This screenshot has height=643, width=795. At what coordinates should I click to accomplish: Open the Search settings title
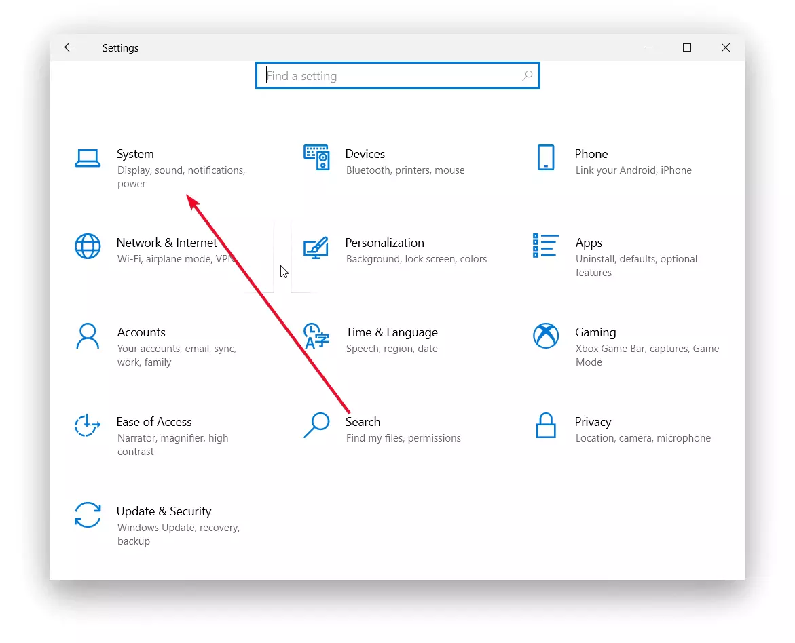363,422
